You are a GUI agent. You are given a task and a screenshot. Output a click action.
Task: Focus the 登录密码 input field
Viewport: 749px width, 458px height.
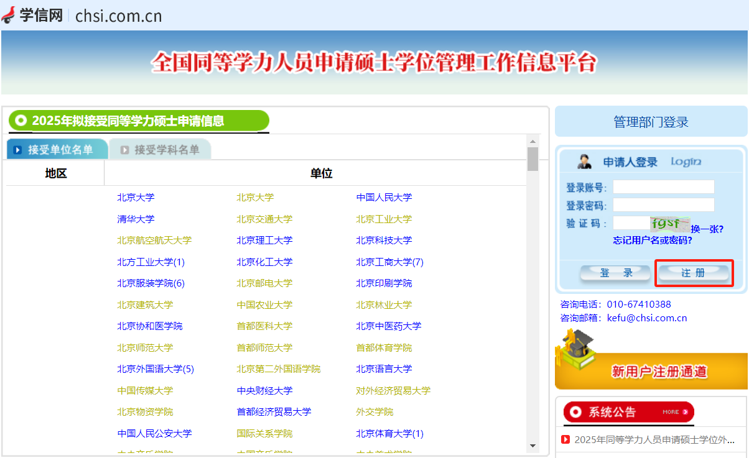click(x=663, y=205)
